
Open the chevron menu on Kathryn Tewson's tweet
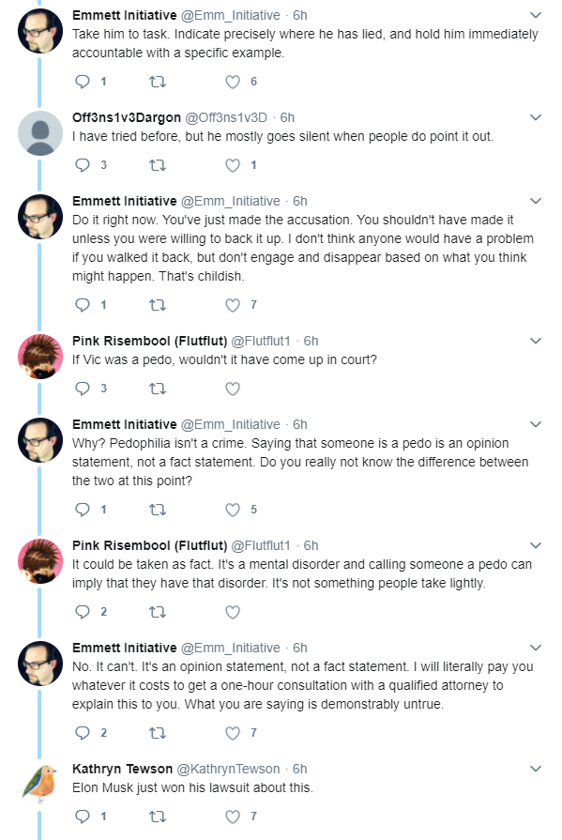(536, 769)
